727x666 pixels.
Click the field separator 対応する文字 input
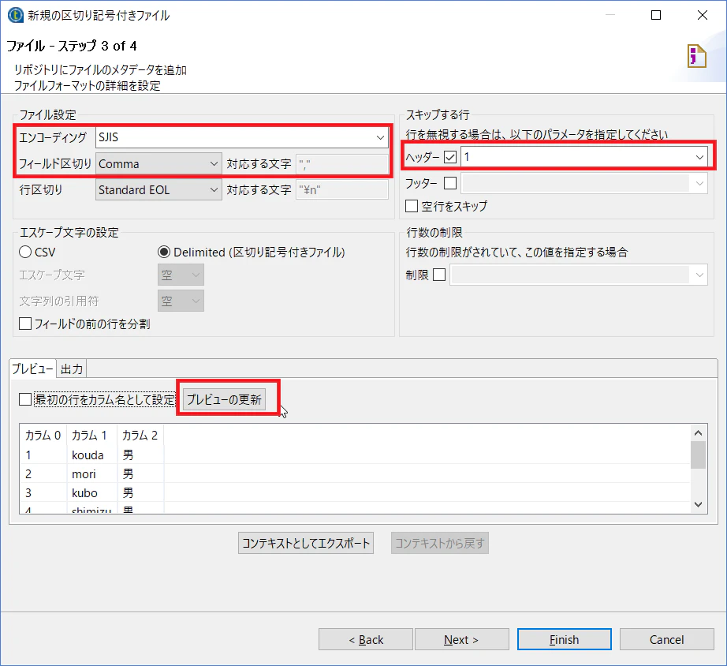point(342,164)
